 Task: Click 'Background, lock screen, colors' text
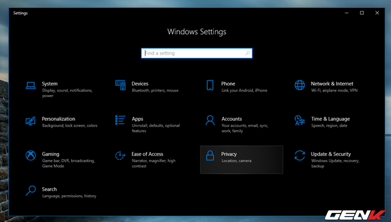point(70,126)
